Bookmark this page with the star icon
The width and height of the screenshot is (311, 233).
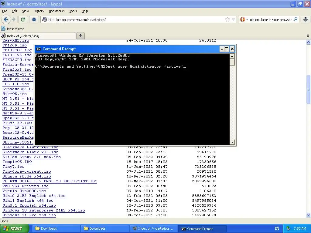(x=227, y=19)
